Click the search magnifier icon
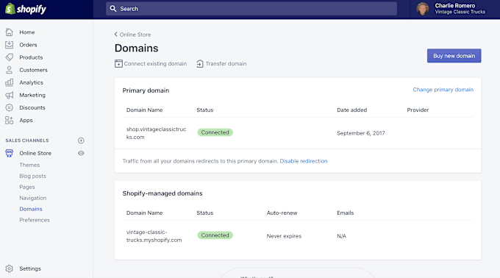Viewport: 500px width, 278px height. point(113,9)
